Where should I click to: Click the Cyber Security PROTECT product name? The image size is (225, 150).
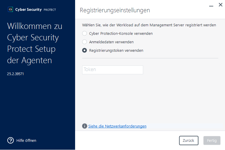click(x=35, y=10)
